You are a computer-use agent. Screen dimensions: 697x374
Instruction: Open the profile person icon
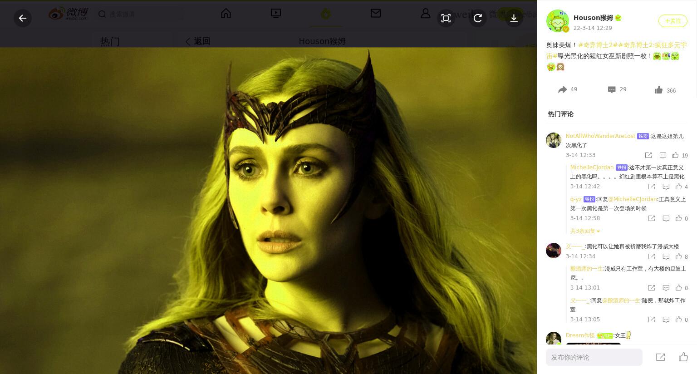[x=425, y=14]
